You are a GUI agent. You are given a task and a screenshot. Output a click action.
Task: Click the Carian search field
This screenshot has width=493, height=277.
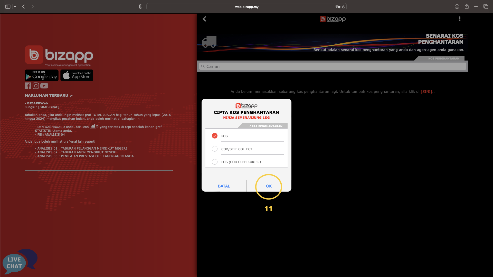tap(333, 66)
